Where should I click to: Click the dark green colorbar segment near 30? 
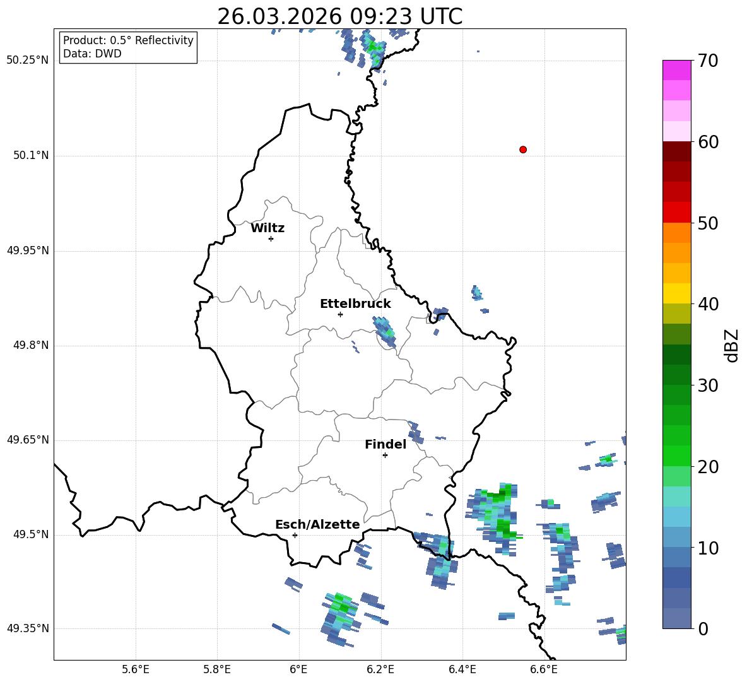point(676,375)
